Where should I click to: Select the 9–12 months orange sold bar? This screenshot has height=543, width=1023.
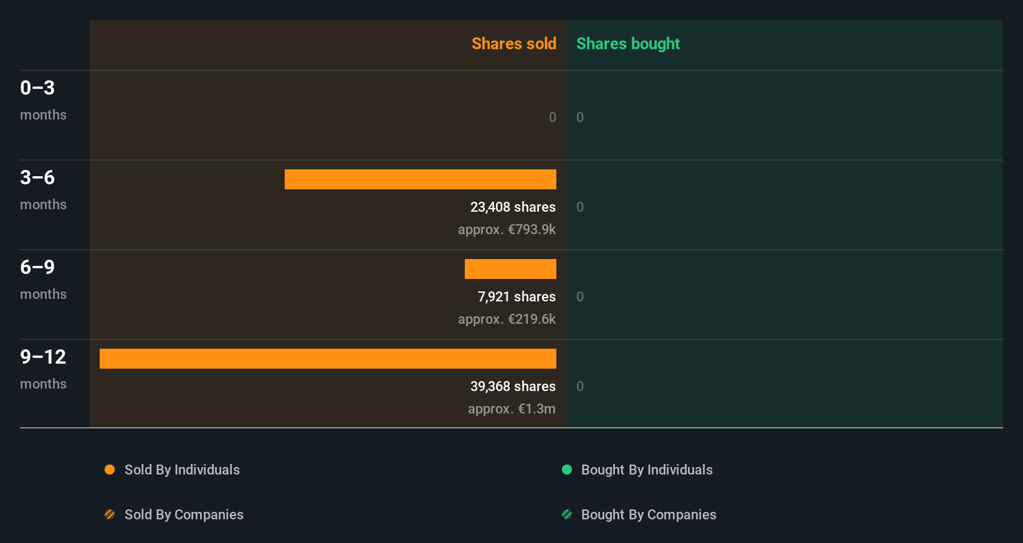328,359
